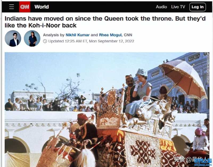
Task: Go to the Audio section
Action: (161, 7)
